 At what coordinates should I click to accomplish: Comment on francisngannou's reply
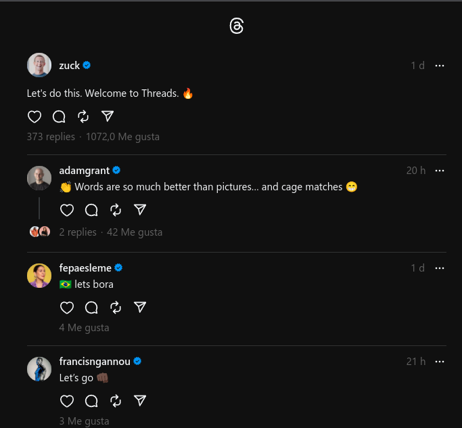[x=91, y=401]
